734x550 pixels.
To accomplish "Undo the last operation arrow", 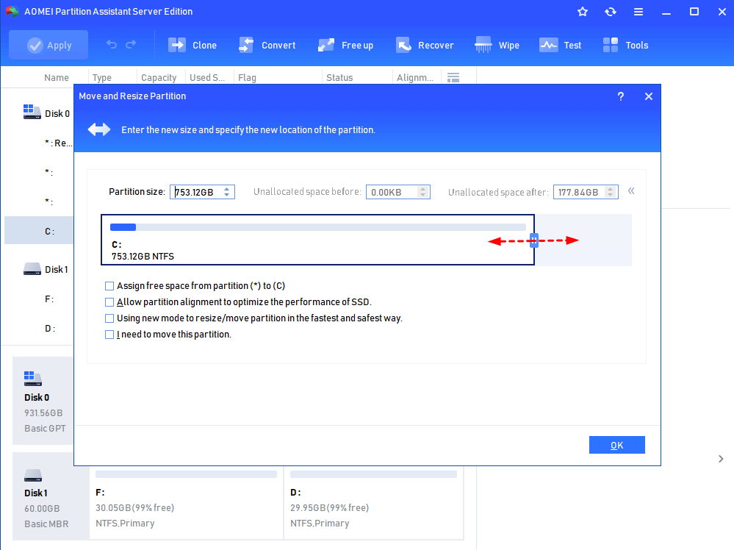I will tap(112, 45).
